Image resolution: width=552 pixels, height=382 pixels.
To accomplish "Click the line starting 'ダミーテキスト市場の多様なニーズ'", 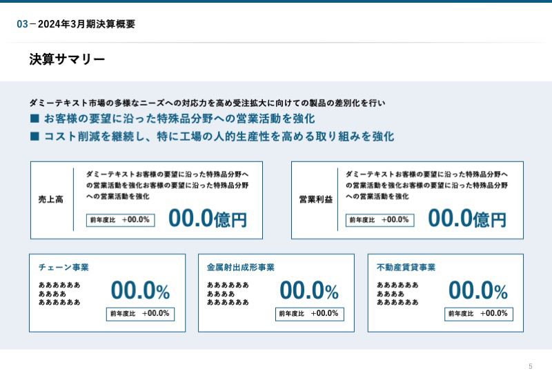I will pos(208,103).
